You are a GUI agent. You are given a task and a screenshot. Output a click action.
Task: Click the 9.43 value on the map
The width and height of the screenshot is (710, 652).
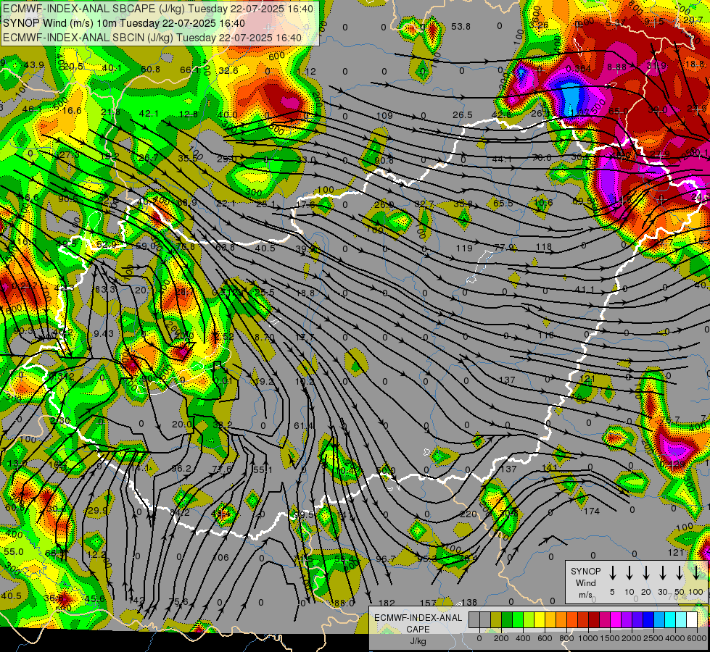click(104, 333)
